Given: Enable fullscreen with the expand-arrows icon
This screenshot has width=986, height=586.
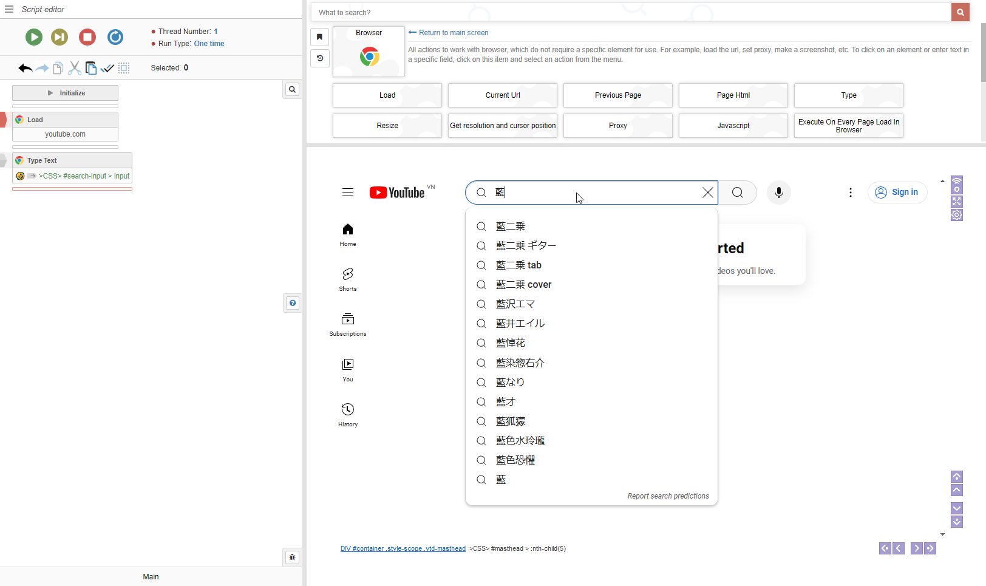Looking at the screenshot, I should 957,202.
